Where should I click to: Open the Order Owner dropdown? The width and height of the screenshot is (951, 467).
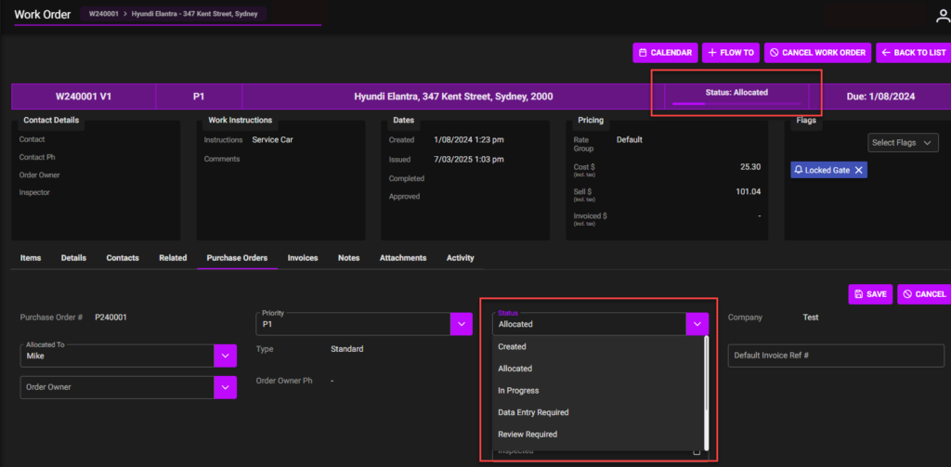pos(226,387)
